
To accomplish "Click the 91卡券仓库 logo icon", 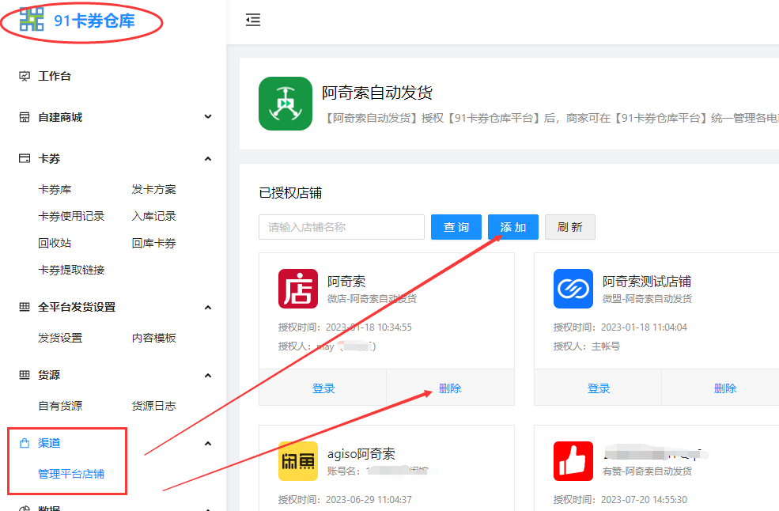I will click(x=32, y=20).
